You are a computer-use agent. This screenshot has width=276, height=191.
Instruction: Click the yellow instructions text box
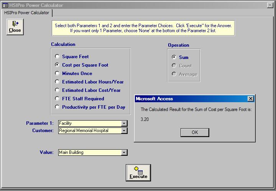pos(143,28)
